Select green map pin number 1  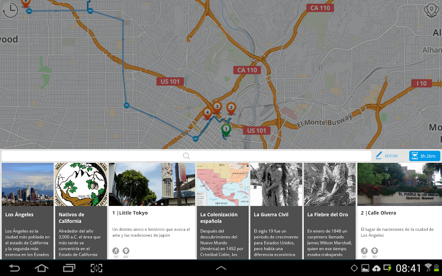[x=226, y=130]
